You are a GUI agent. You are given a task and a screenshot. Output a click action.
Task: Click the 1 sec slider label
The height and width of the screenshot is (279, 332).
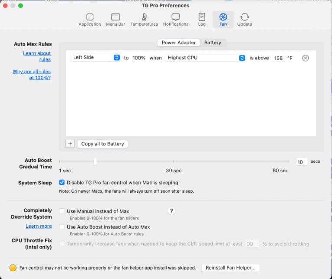(65, 171)
